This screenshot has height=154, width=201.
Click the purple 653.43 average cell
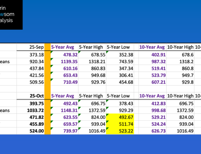coord(64,75)
